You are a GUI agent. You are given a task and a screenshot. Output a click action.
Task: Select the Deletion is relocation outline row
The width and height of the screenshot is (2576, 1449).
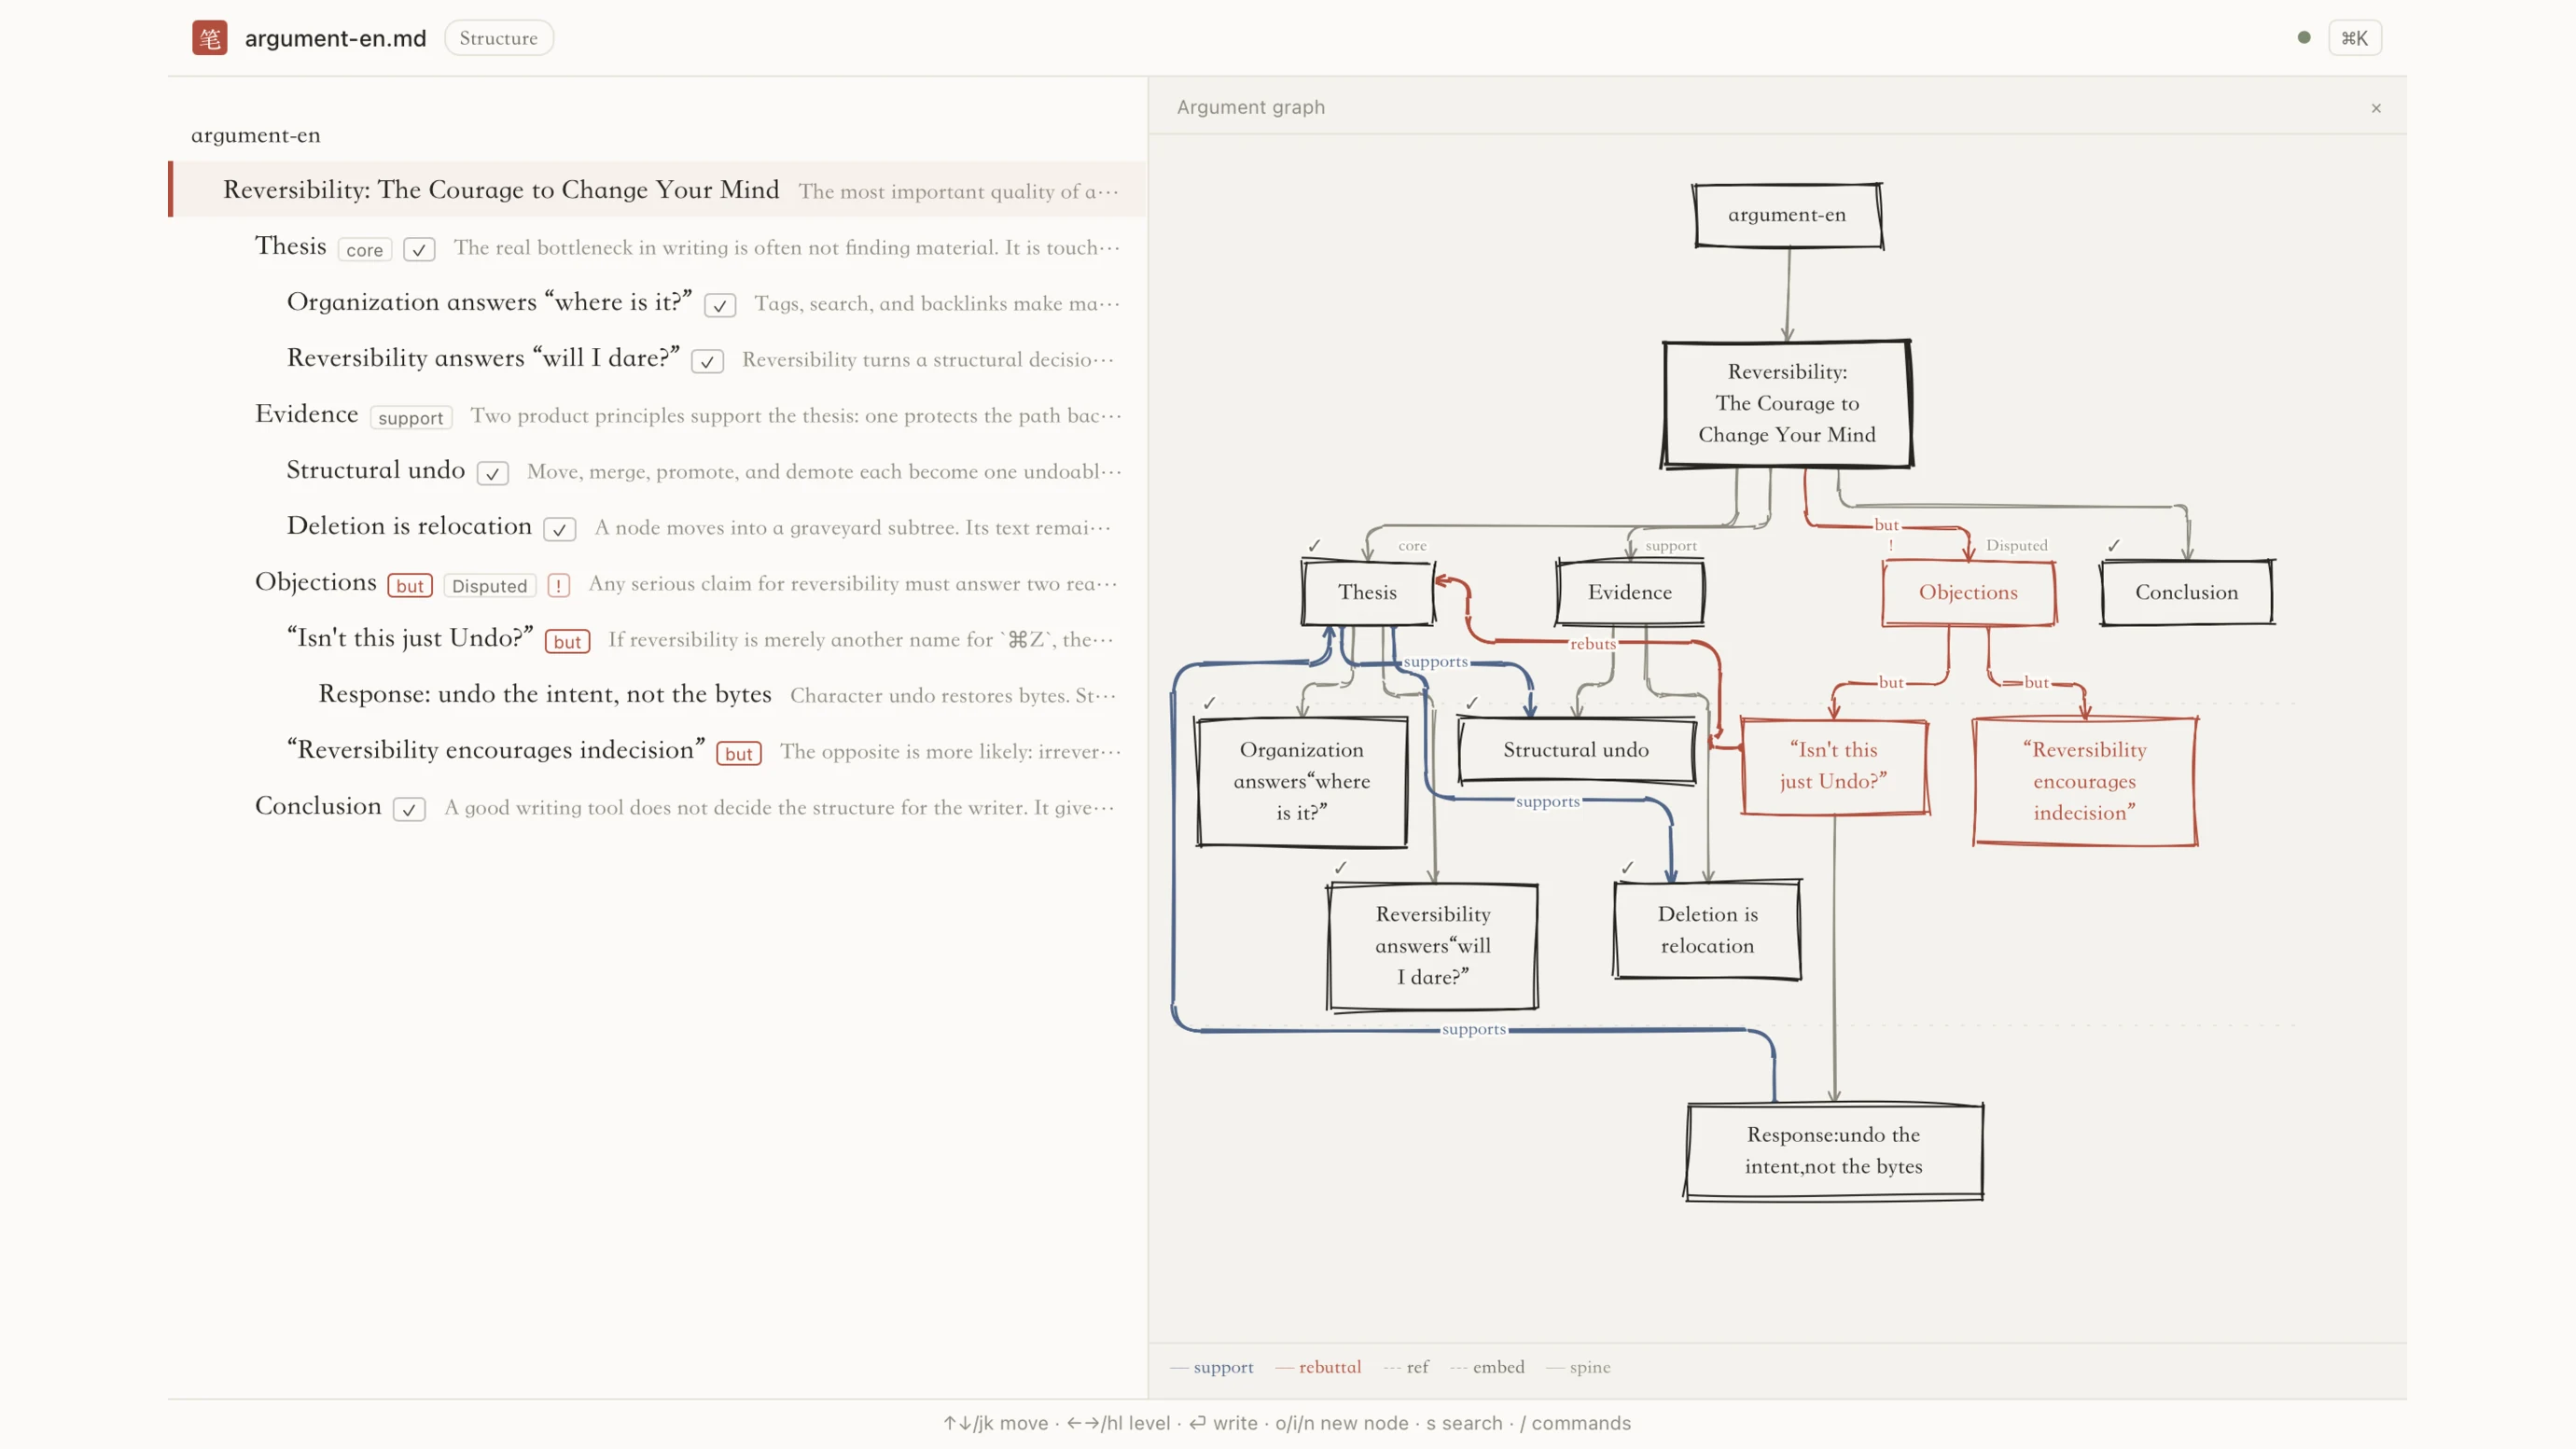(x=658, y=526)
